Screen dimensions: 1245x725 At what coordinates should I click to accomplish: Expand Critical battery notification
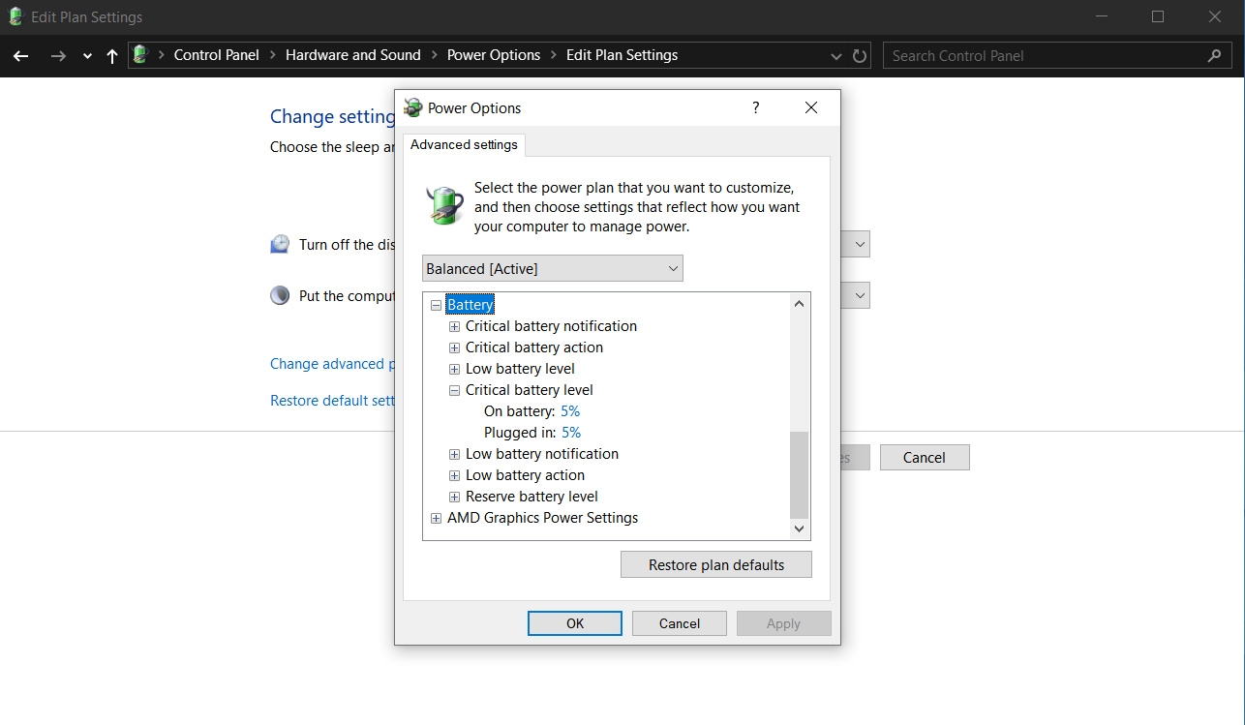454,326
